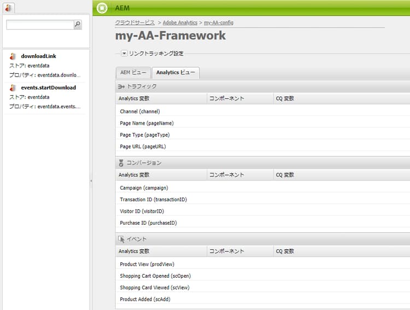Click the sidebar search input field
The height and width of the screenshot is (310, 410).
coord(40,25)
